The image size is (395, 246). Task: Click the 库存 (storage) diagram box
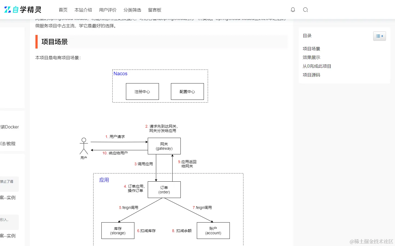[118, 231]
